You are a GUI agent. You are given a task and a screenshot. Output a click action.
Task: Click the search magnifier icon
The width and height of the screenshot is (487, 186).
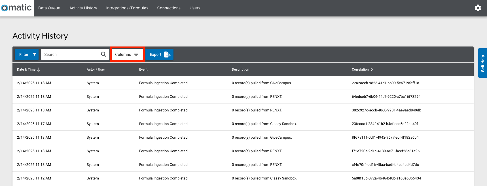pos(103,54)
